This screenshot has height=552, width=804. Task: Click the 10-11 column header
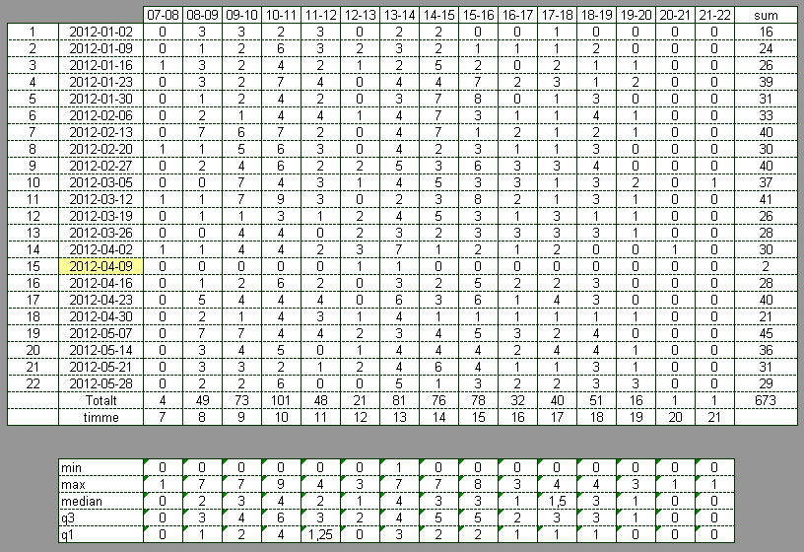coord(282,15)
